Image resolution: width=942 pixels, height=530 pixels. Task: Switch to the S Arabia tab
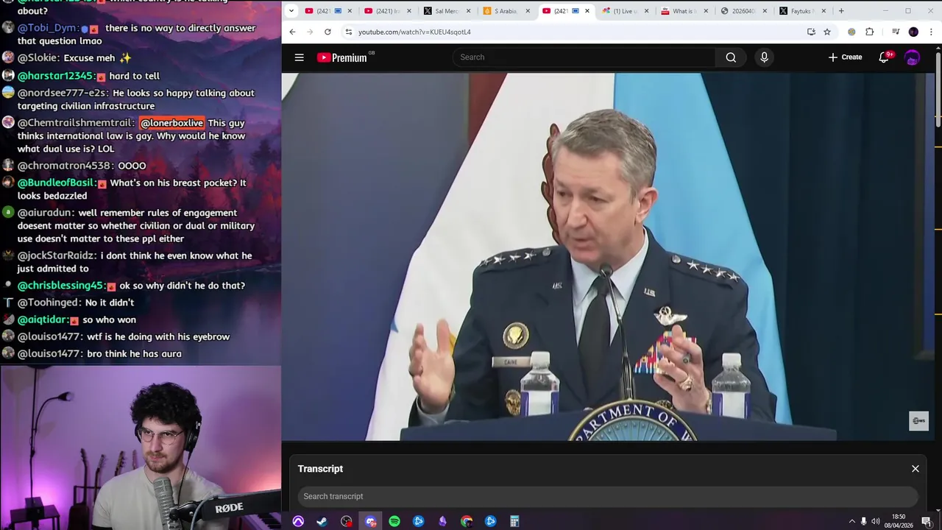point(506,11)
